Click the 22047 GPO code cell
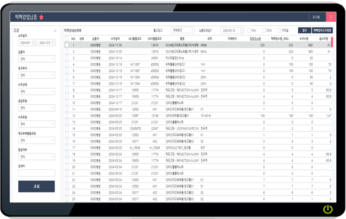The image size is (346, 219). (155, 129)
